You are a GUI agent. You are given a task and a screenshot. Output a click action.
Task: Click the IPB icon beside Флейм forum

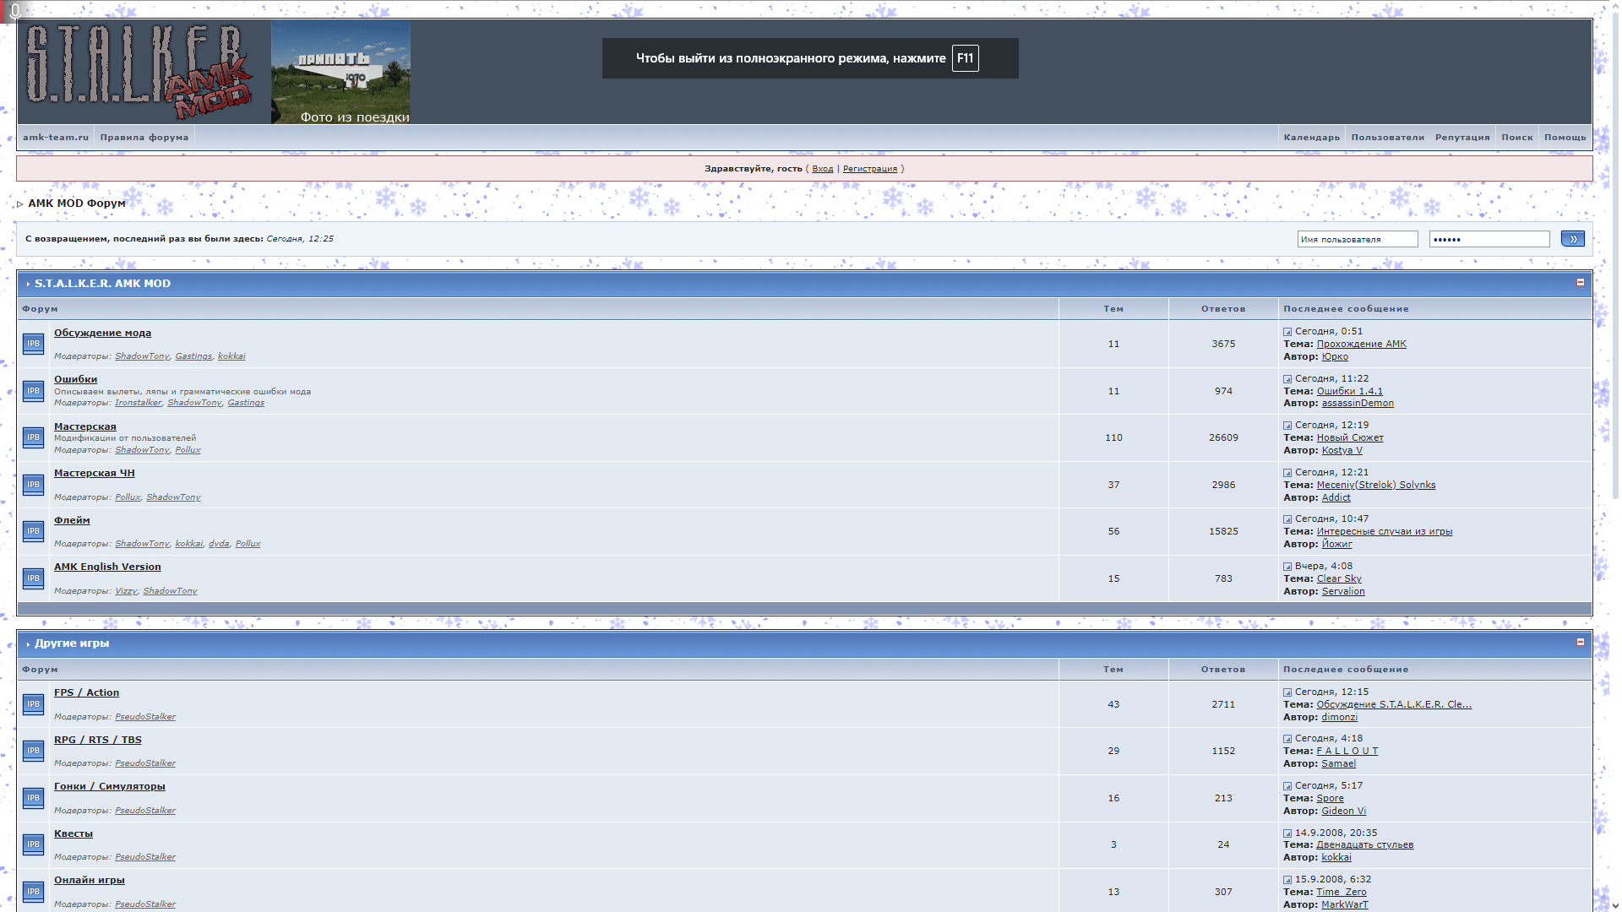[x=33, y=531]
